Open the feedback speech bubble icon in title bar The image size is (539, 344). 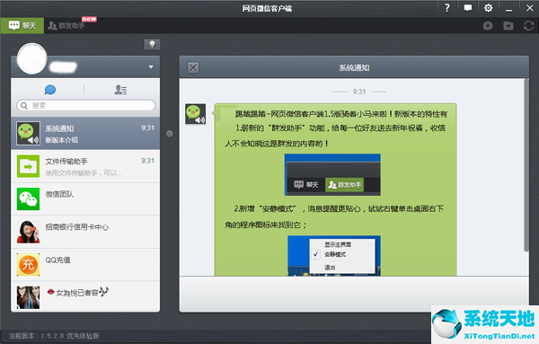(467, 7)
